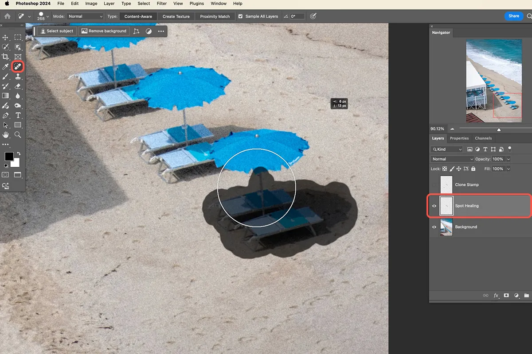This screenshot has width=532, height=354.
Task: Select the Lasso tool
Action: pos(6,47)
